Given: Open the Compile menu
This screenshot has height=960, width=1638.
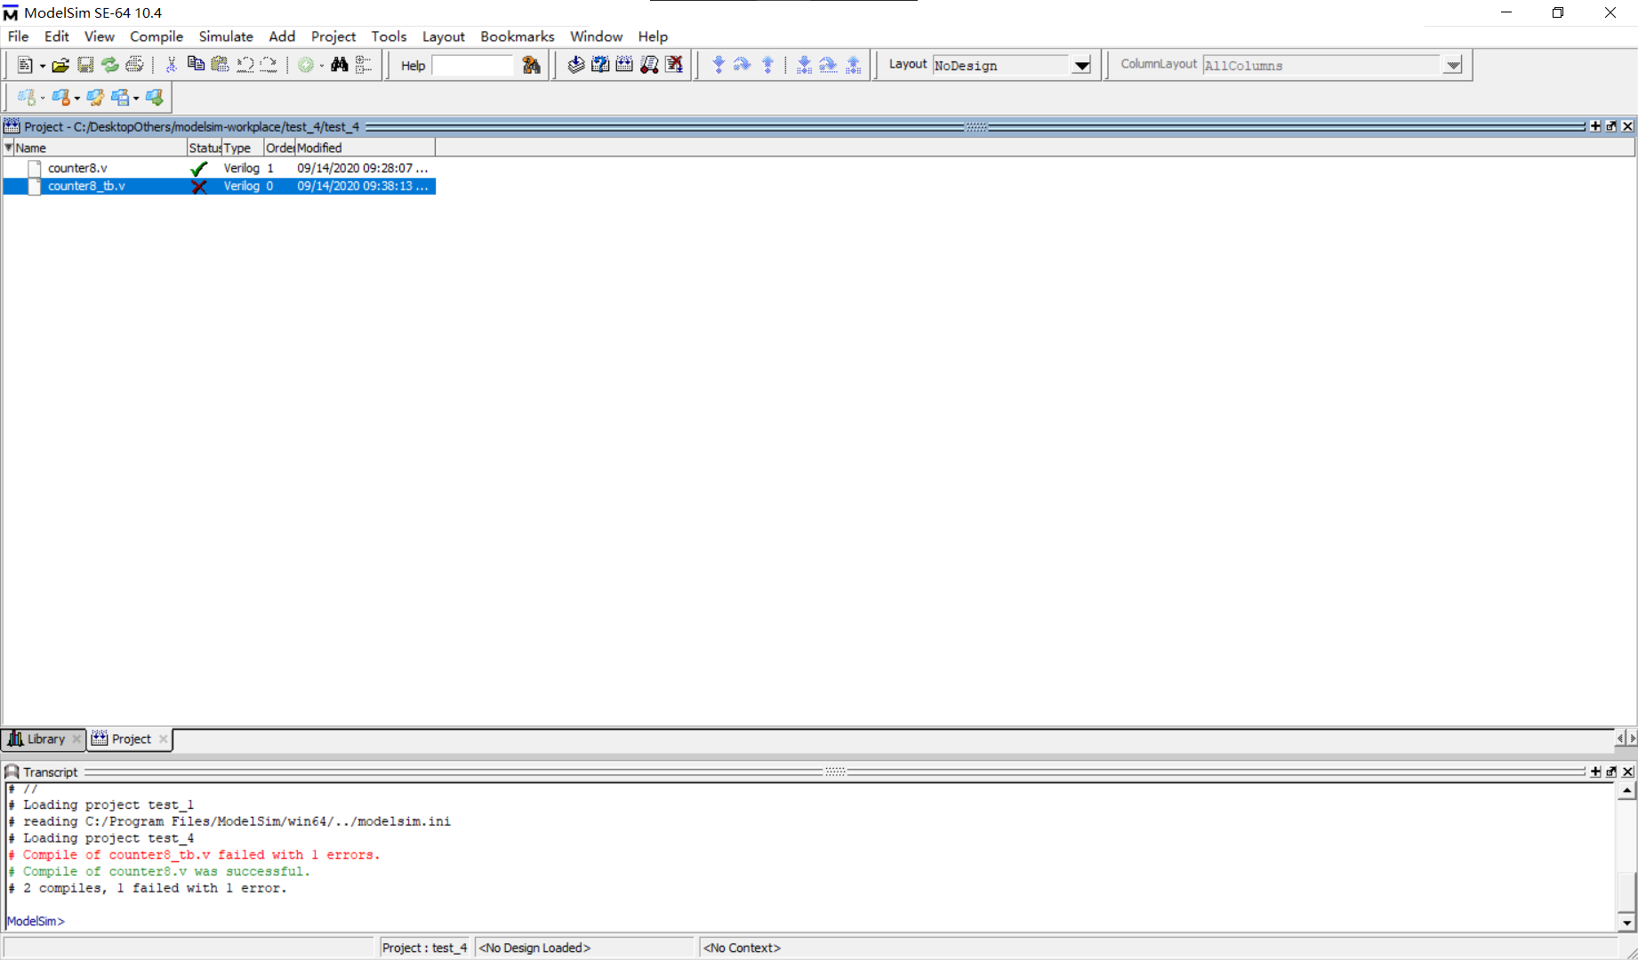Looking at the screenshot, I should 157,36.
